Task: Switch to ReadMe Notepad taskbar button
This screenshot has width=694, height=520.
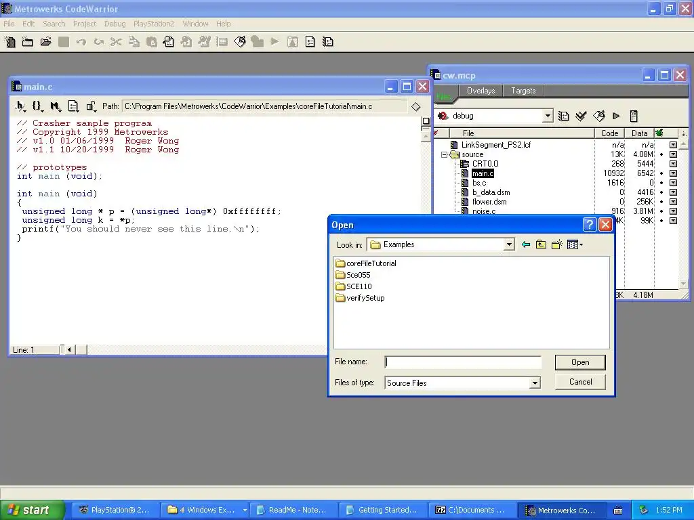Action: tap(293, 510)
